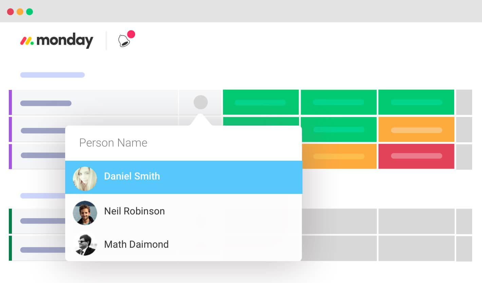Click Math Daimond's avatar photo
The image size is (482, 283).
point(85,245)
